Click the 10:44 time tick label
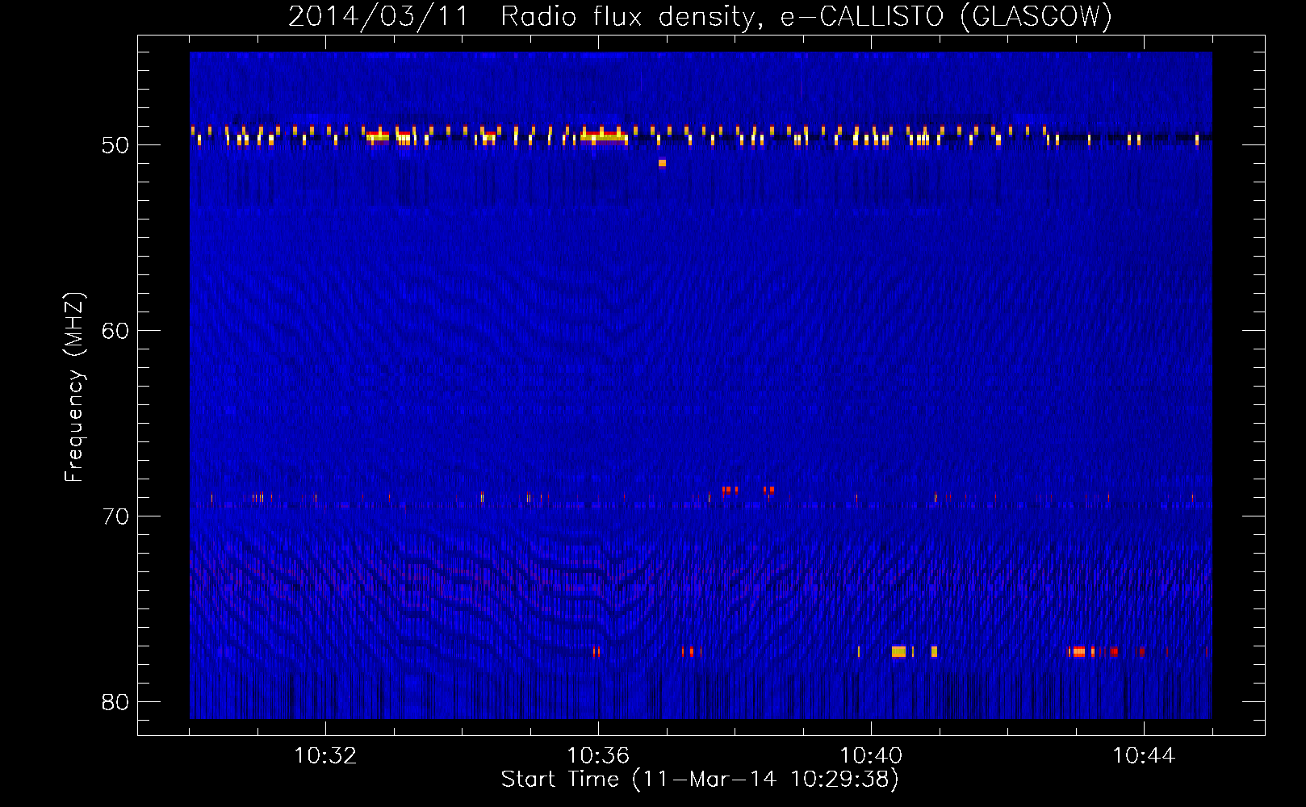Screen dimensions: 1306x807 point(1144,756)
